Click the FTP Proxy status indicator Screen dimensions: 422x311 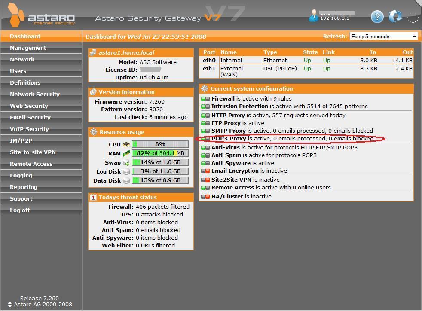(x=205, y=123)
